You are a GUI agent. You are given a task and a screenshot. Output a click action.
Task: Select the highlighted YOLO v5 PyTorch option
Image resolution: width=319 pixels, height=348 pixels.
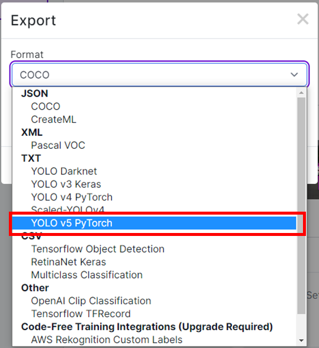154,223
